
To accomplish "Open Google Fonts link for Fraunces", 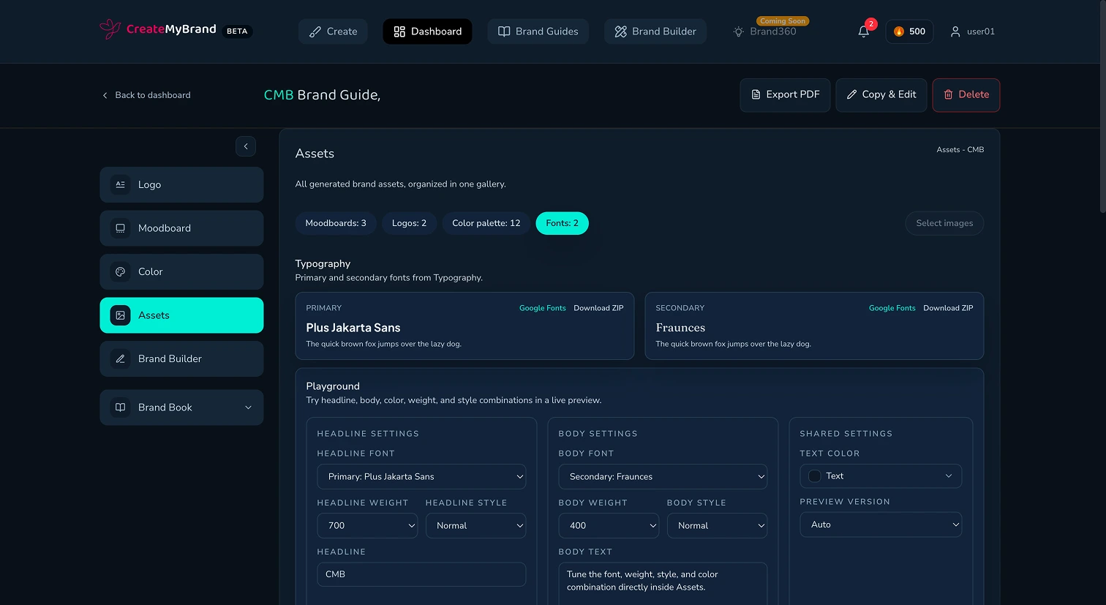I will (892, 308).
